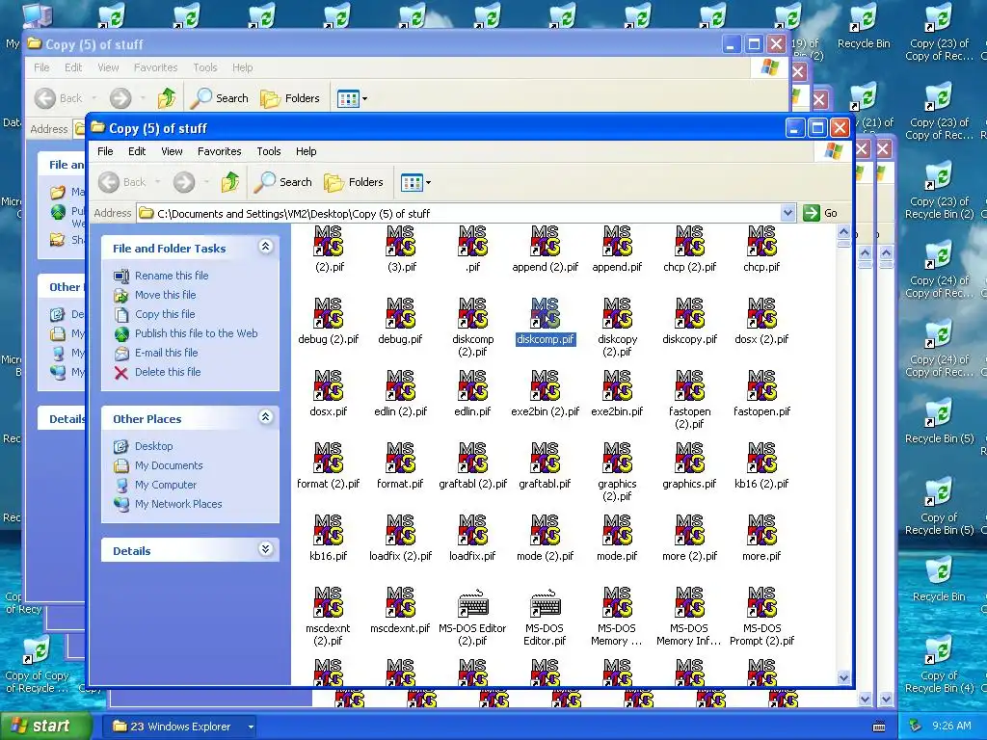The height and width of the screenshot is (740, 987).
Task: Select the chcp (2).pif icon
Action: [x=689, y=242]
